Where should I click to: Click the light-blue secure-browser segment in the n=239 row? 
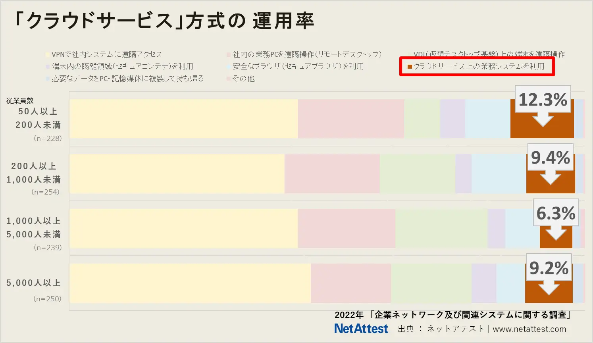tap(522, 229)
